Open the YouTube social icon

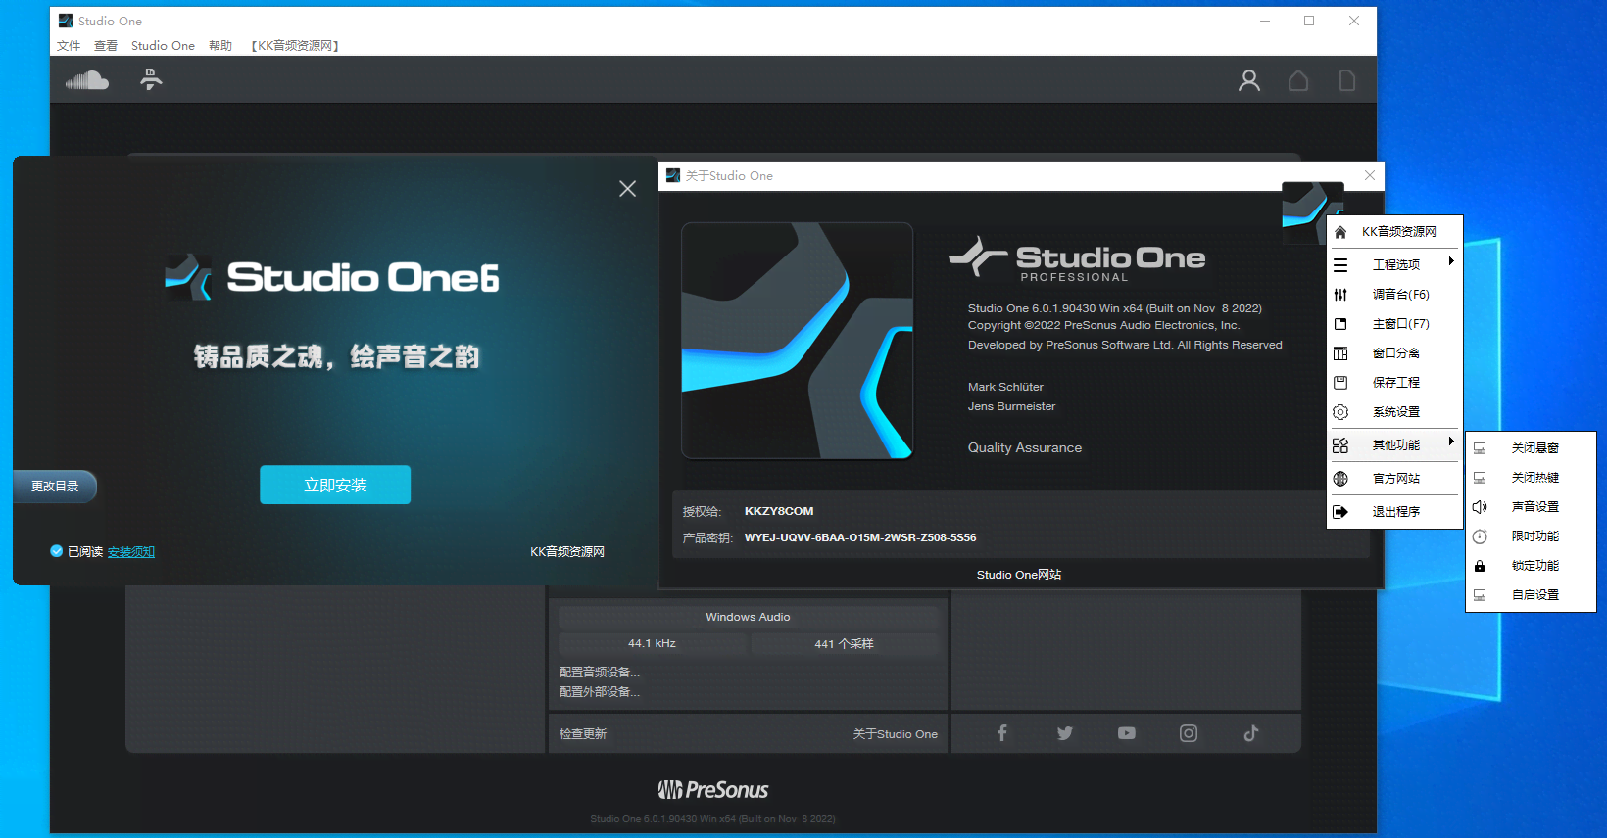tap(1127, 733)
